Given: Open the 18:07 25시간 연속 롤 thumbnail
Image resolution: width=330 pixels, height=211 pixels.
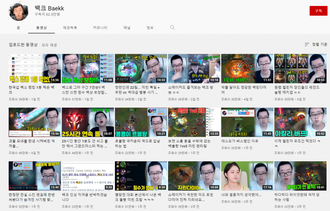Looking at the screenshot, I should [x=88, y=122].
